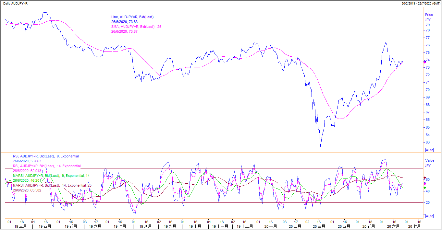Click the 60 label on the RSI value axis
This screenshot has width=442, height=230.
coord(428,179)
